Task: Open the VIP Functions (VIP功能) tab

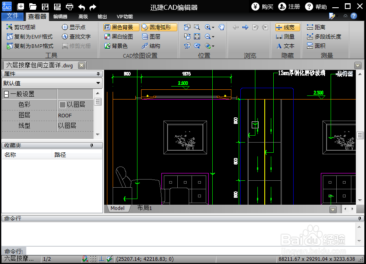Action: (125, 16)
